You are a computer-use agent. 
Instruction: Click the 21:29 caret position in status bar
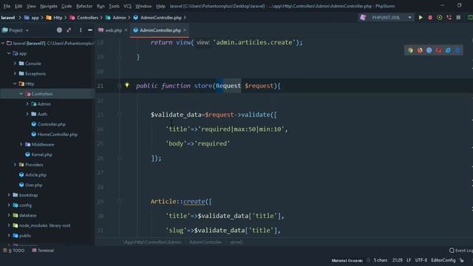click(x=398, y=260)
